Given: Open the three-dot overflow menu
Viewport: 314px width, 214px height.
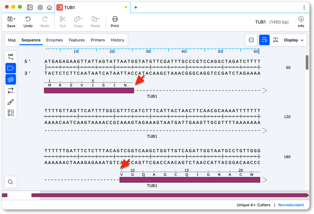Looking at the screenshot, I should tap(304, 7).
